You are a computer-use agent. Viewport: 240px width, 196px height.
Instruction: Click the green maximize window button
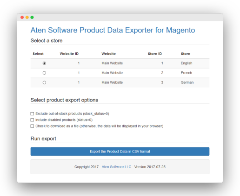[x=32, y=17]
